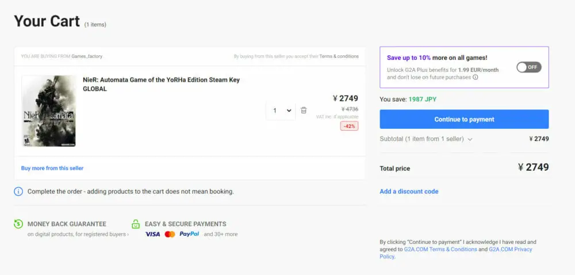Click the -42% discount badge
The height and width of the screenshot is (275, 575).
pyautogui.click(x=349, y=126)
